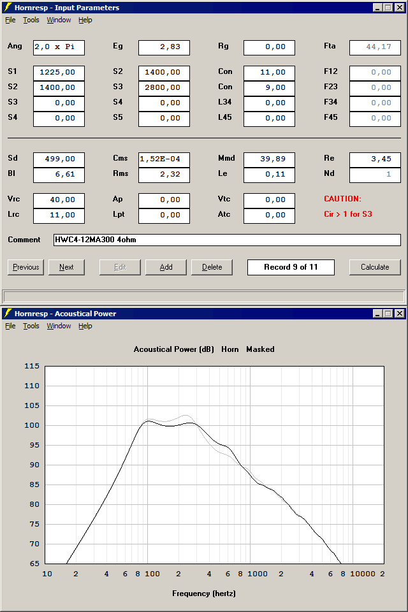Click the second Con field 9,00
Screen dimensions: 408x612
[x=270, y=88]
